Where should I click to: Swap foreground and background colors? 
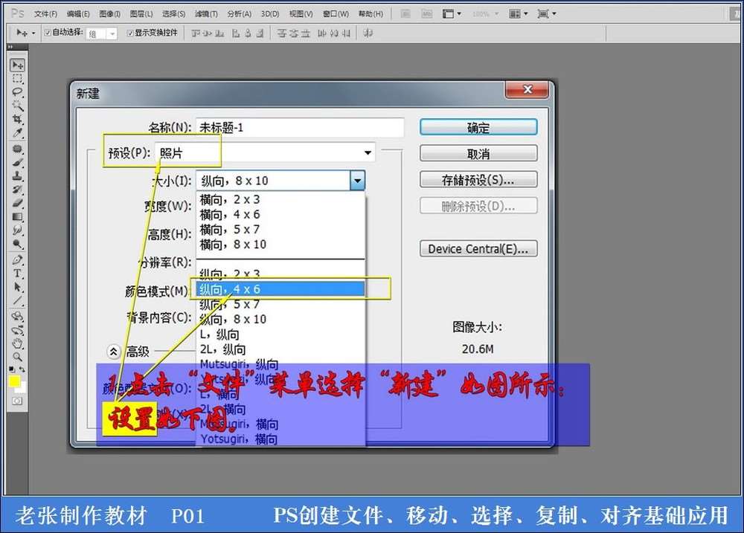22,369
